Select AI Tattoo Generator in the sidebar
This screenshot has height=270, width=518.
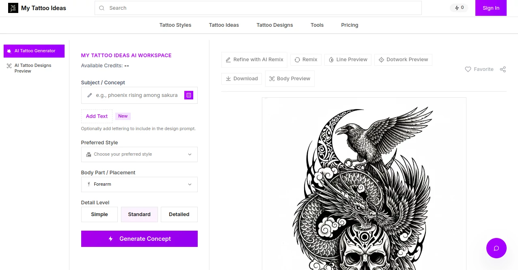click(x=34, y=51)
